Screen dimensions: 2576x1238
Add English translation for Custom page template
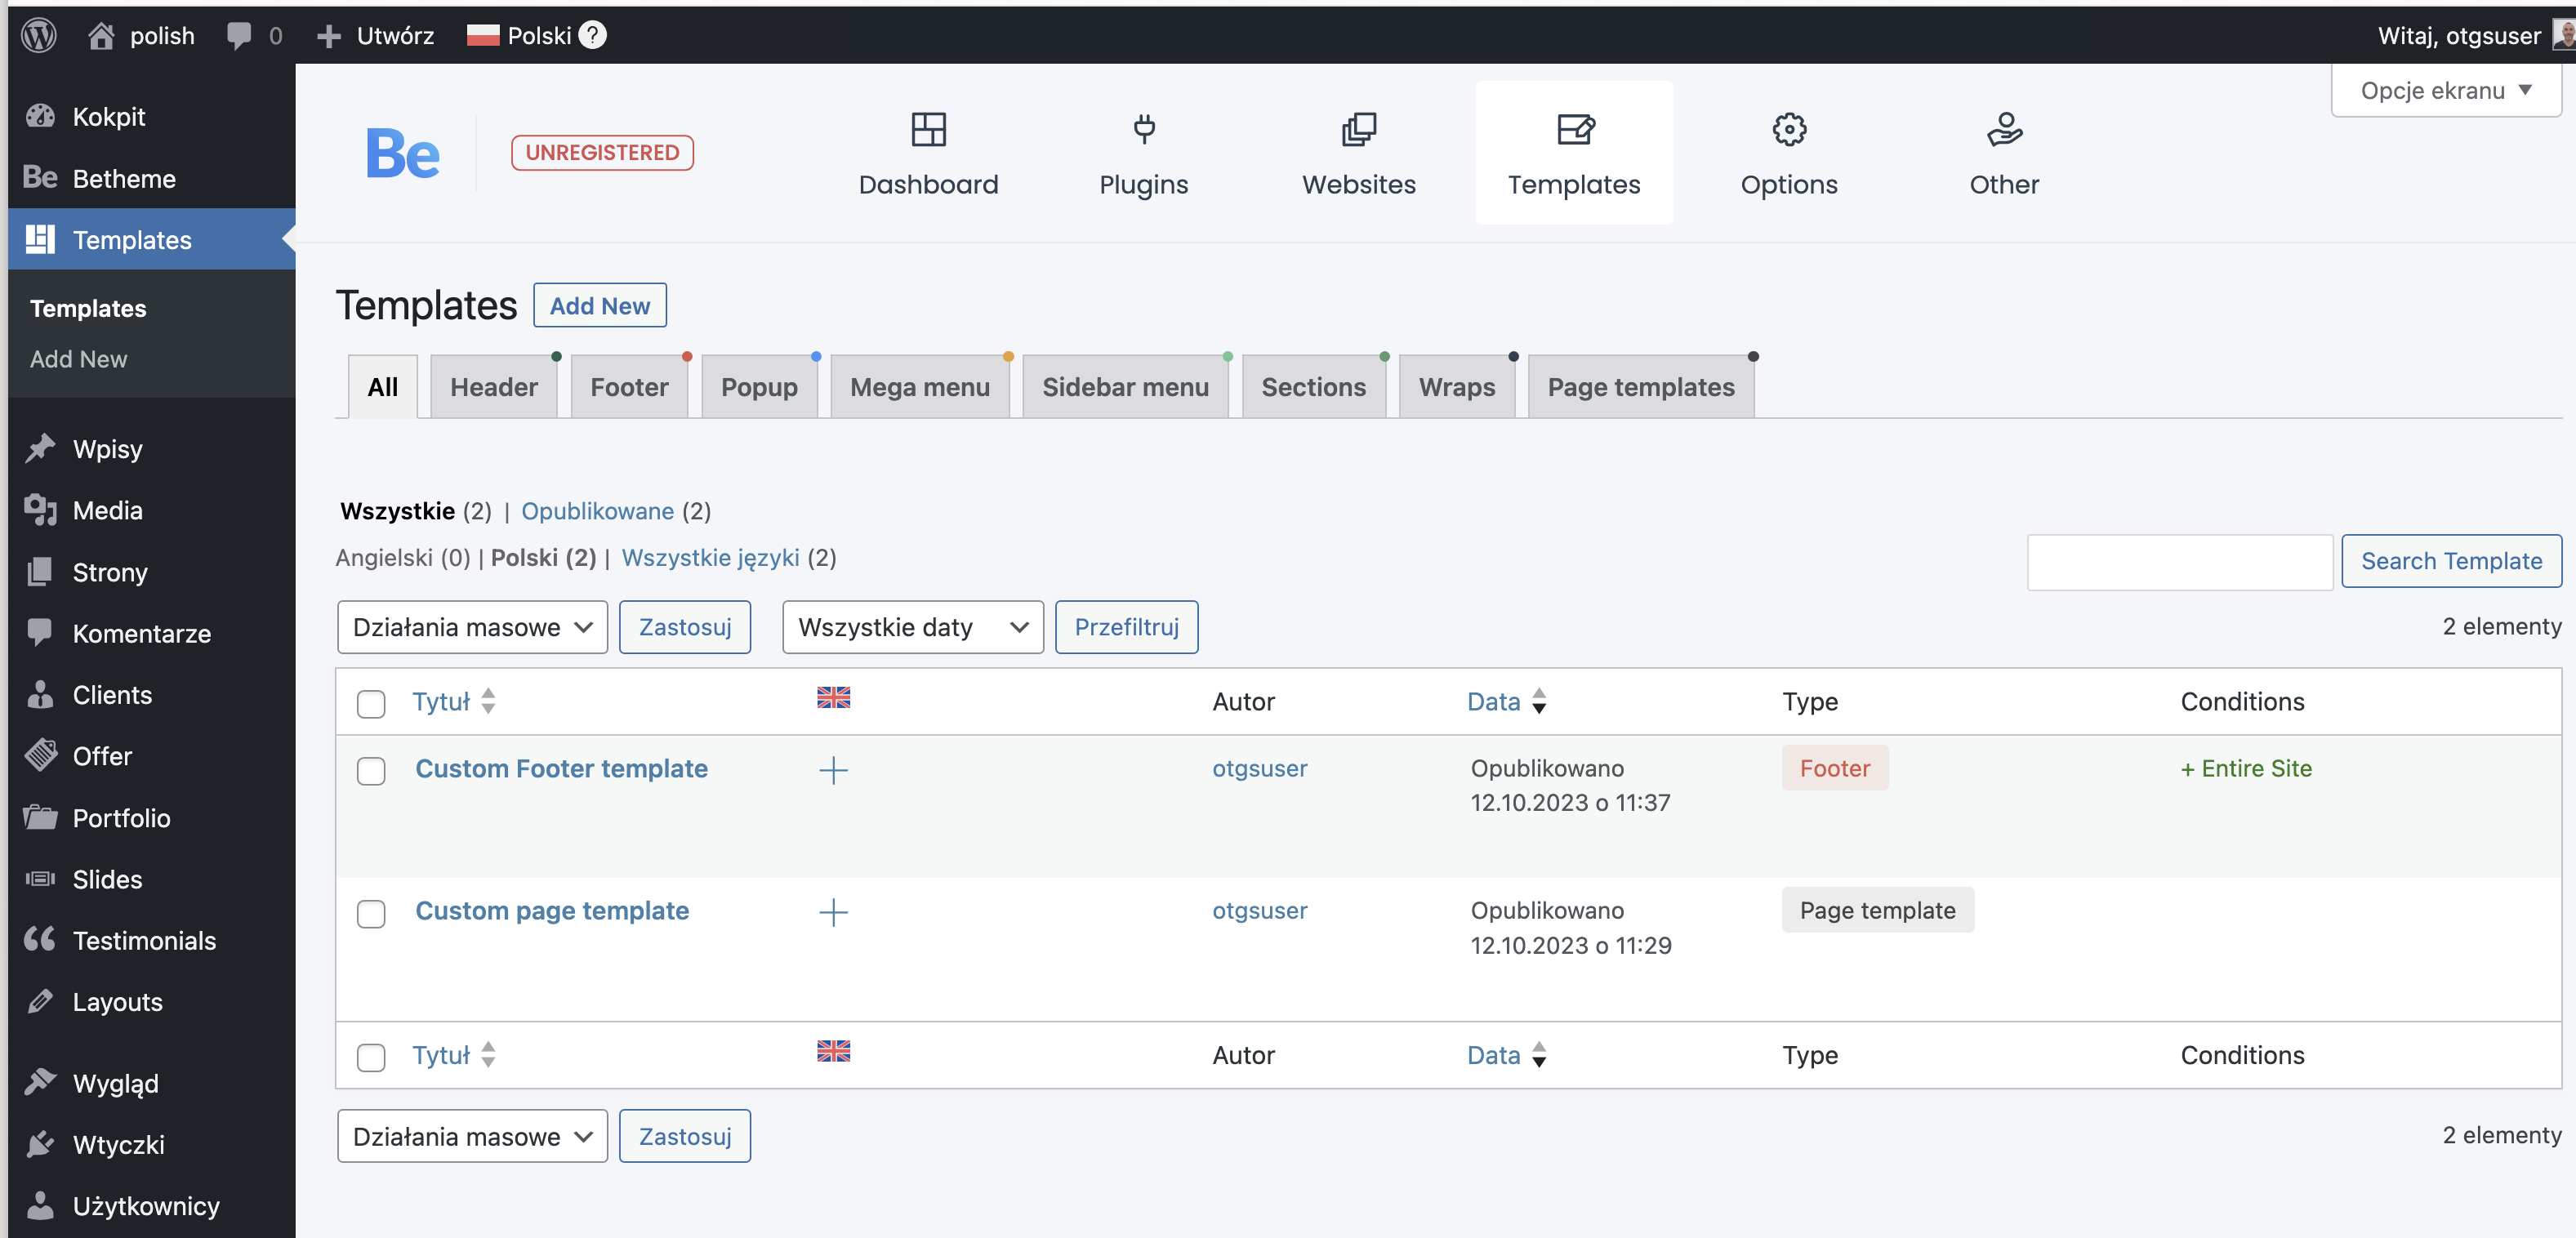point(833,912)
